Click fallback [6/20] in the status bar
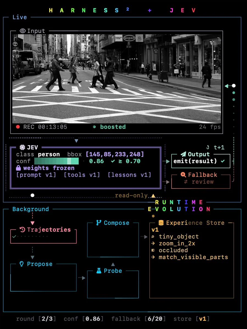247x329 pixels. coord(139,319)
